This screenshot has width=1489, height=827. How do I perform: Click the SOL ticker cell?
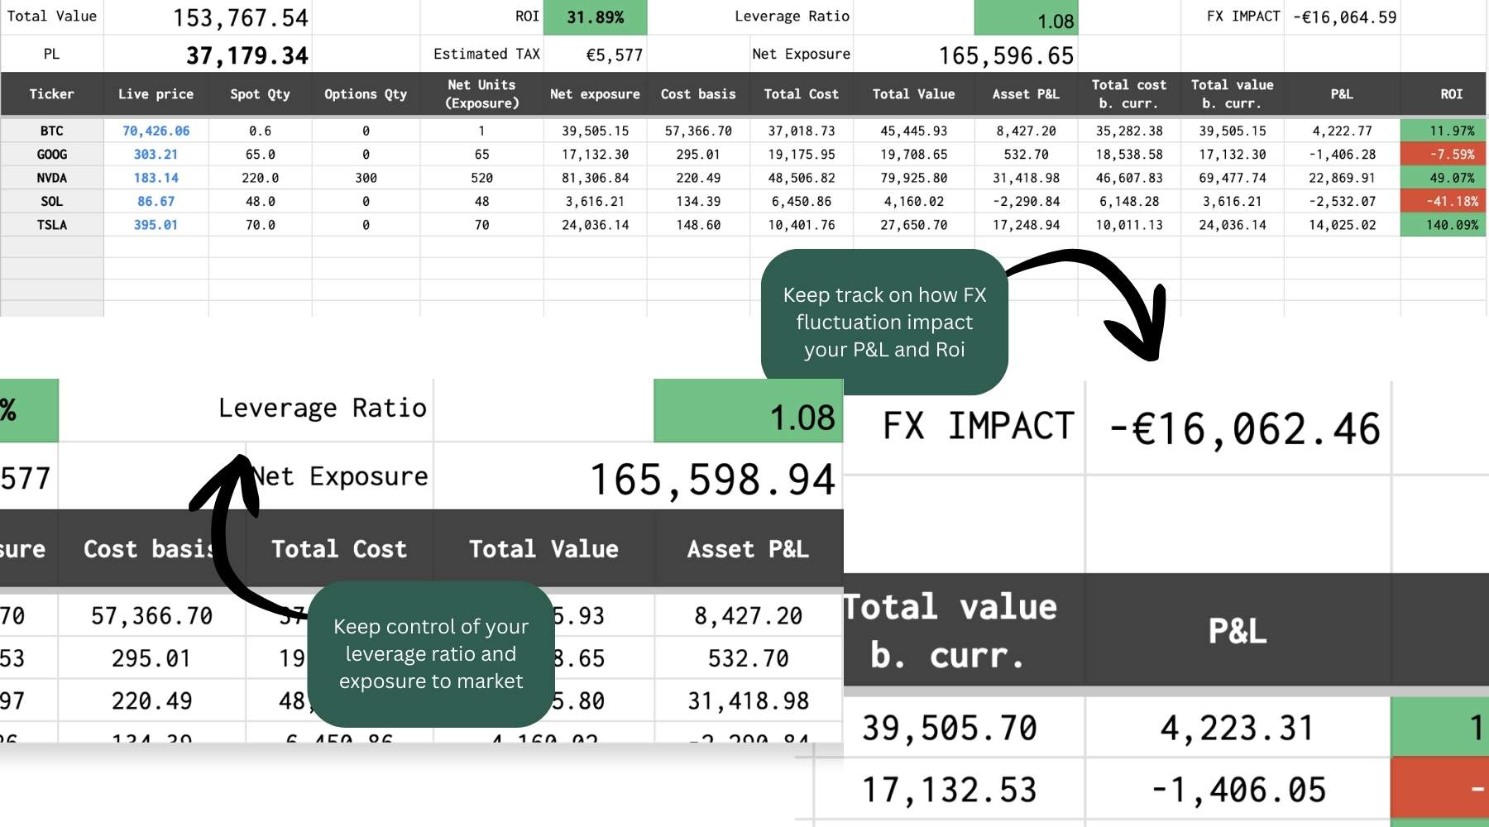click(51, 202)
